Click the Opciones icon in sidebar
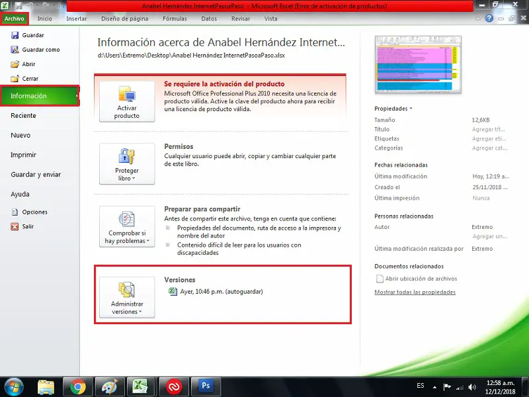Screen dimensions: 529x397 coord(15,212)
